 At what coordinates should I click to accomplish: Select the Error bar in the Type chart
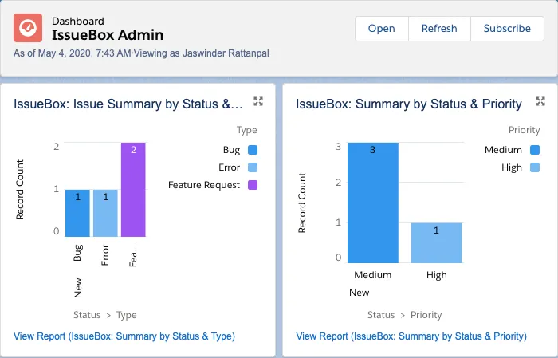pyautogui.click(x=105, y=213)
